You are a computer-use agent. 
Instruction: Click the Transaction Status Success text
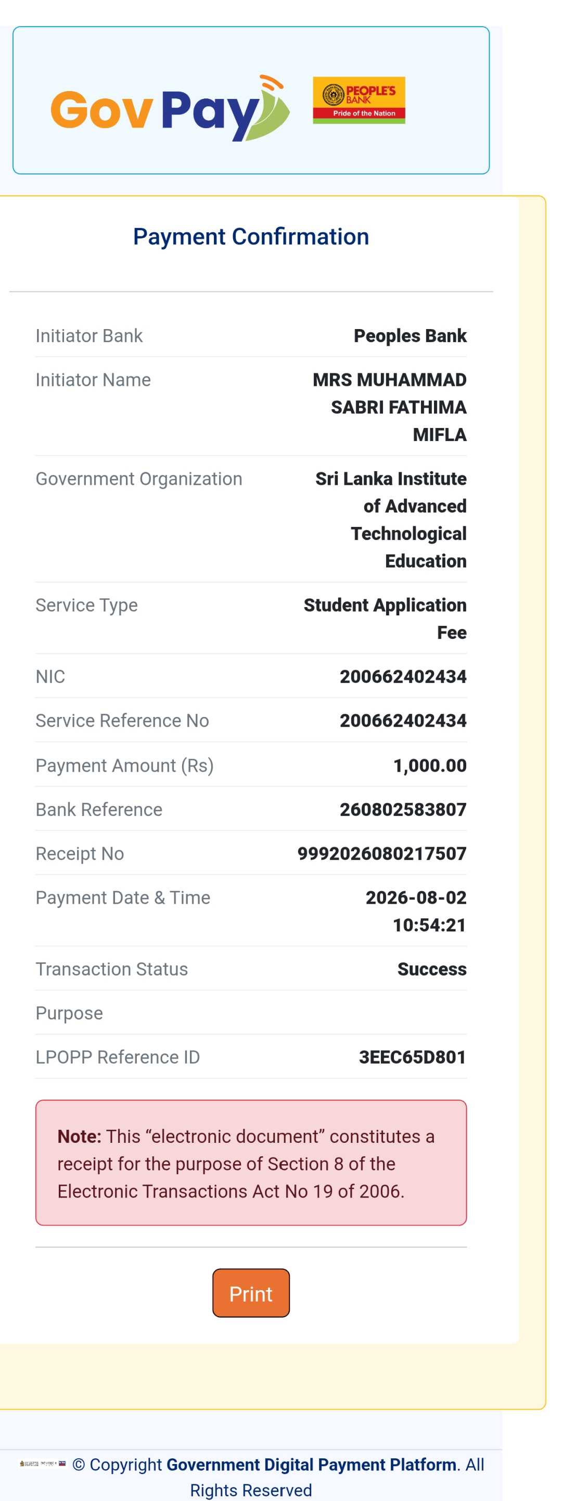[431, 969]
